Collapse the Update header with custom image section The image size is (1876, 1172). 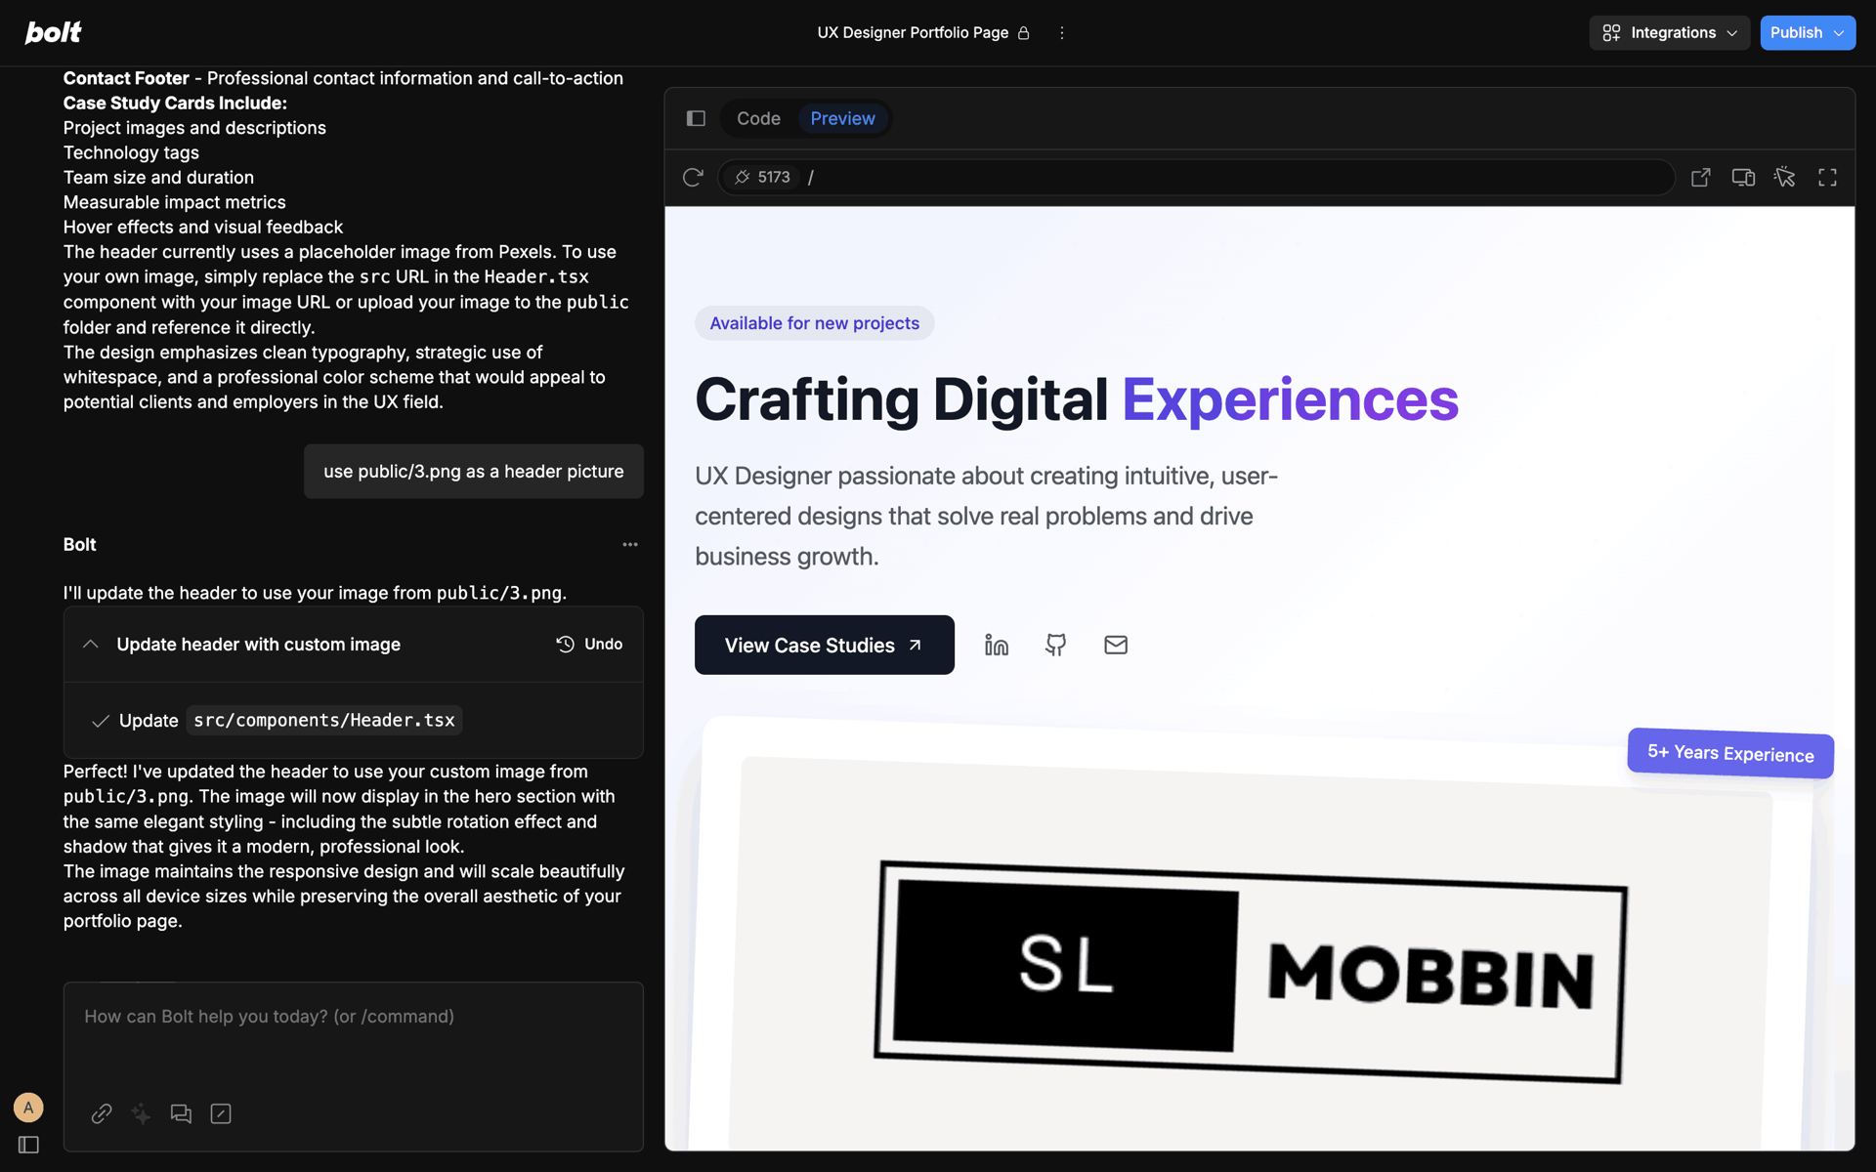tap(91, 644)
